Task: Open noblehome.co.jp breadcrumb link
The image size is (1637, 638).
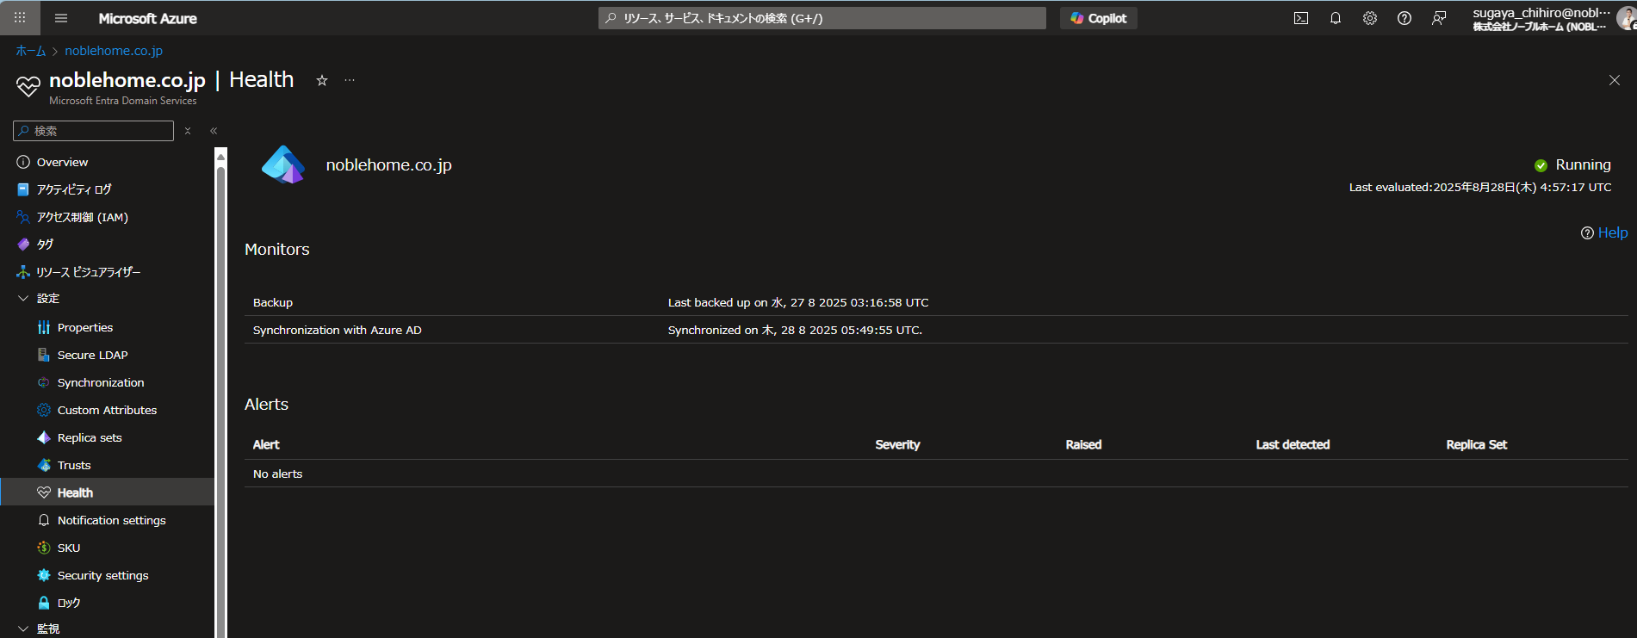Action: click(x=114, y=51)
